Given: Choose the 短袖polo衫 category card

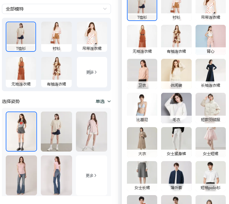Looking at the screenshot, I should pos(211,176).
